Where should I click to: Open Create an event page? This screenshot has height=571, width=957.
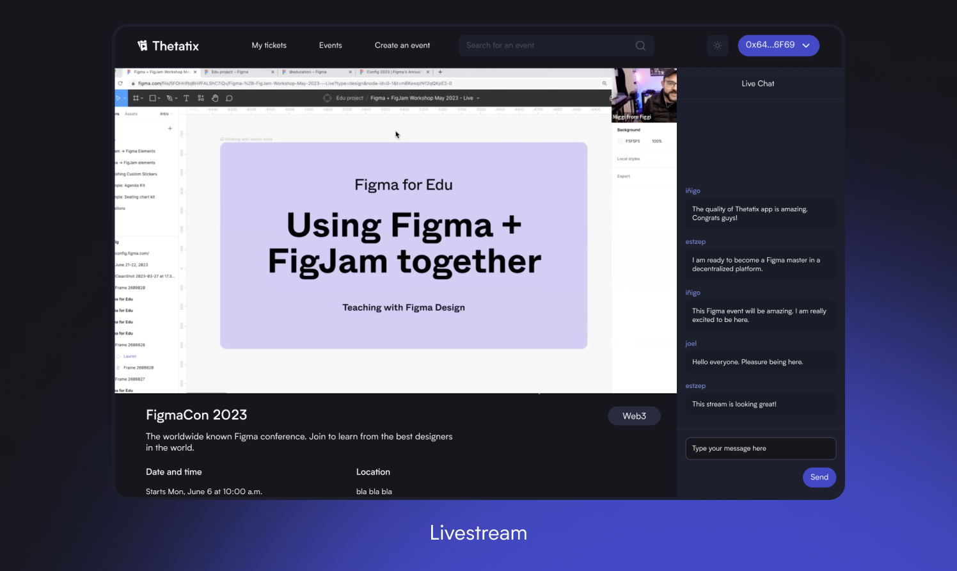point(402,45)
